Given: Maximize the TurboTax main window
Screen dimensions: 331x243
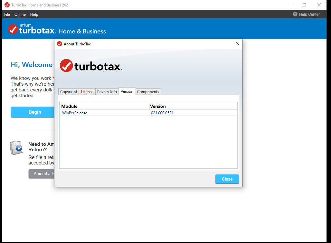Looking at the screenshot, I should tap(304, 5).
